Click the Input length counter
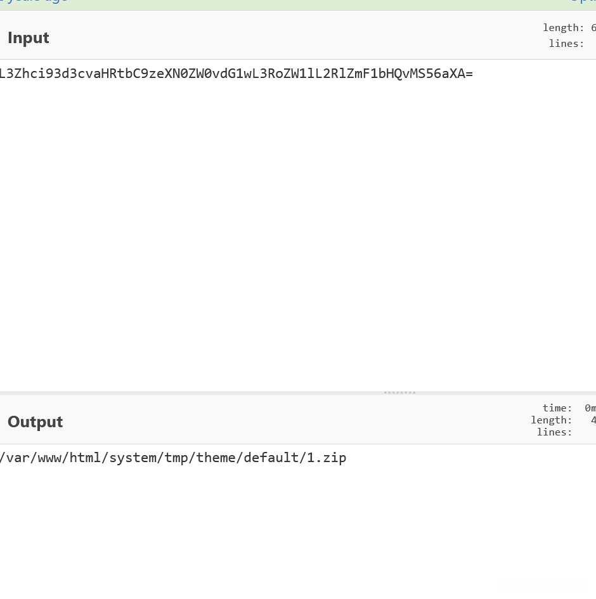Image resolution: width=596 pixels, height=599 pixels. click(568, 28)
